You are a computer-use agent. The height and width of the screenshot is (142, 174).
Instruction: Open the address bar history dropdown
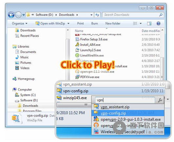pyautogui.click(x=92, y=15)
